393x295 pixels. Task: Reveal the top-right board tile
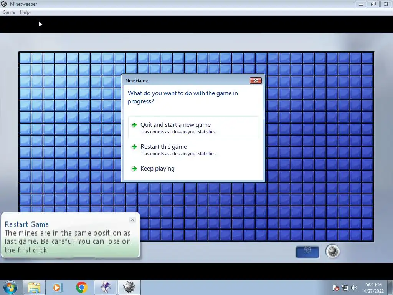pos(367,58)
